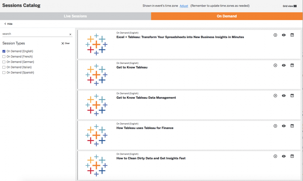Select the On Demand tab
This screenshot has height=181, width=303.
(x=227, y=16)
